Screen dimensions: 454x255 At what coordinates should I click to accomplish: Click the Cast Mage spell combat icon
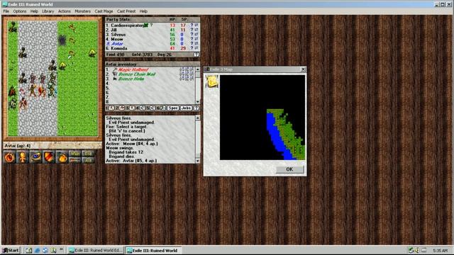point(9,157)
